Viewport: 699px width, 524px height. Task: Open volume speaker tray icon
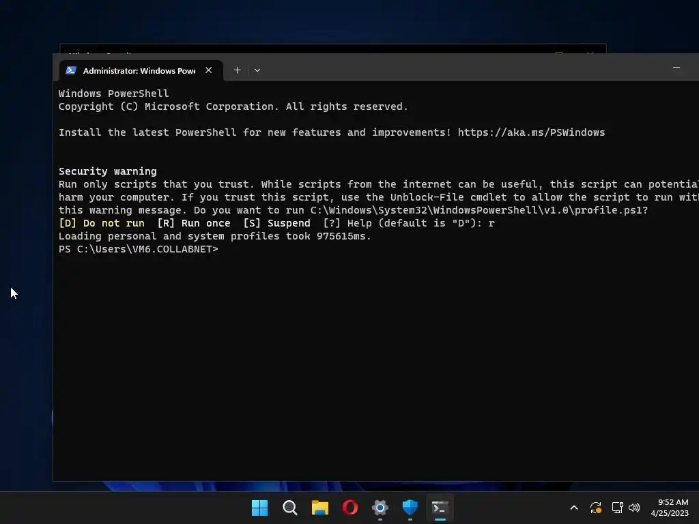(634, 508)
